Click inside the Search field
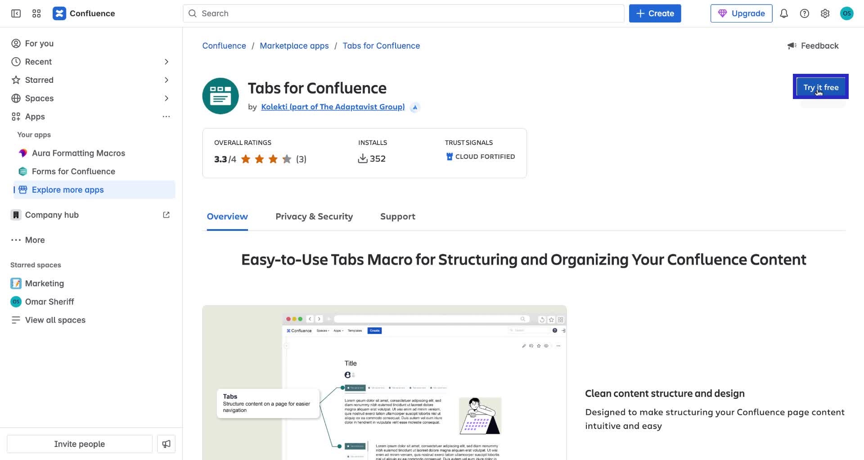864x460 pixels. click(x=404, y=14)
